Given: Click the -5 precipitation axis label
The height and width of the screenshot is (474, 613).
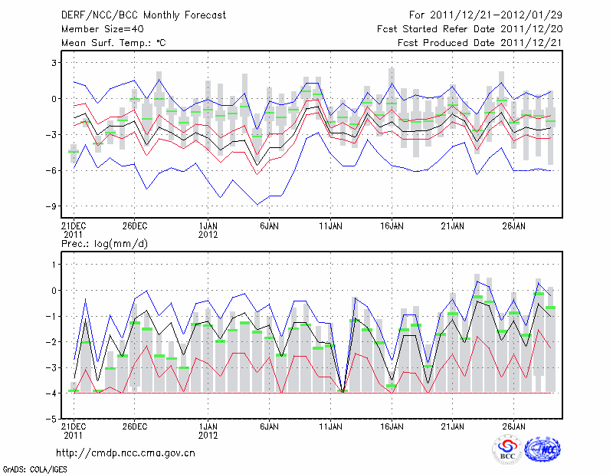Looking at the screenshot, I should point(51,420).
